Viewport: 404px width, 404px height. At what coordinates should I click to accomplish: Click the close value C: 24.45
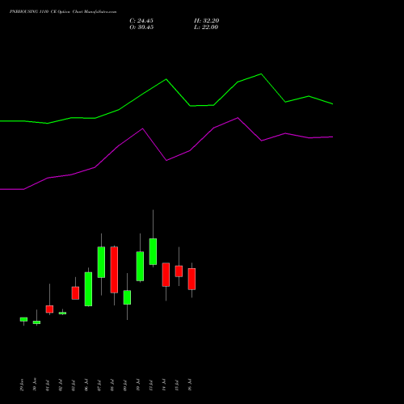[x=141, y=21]
